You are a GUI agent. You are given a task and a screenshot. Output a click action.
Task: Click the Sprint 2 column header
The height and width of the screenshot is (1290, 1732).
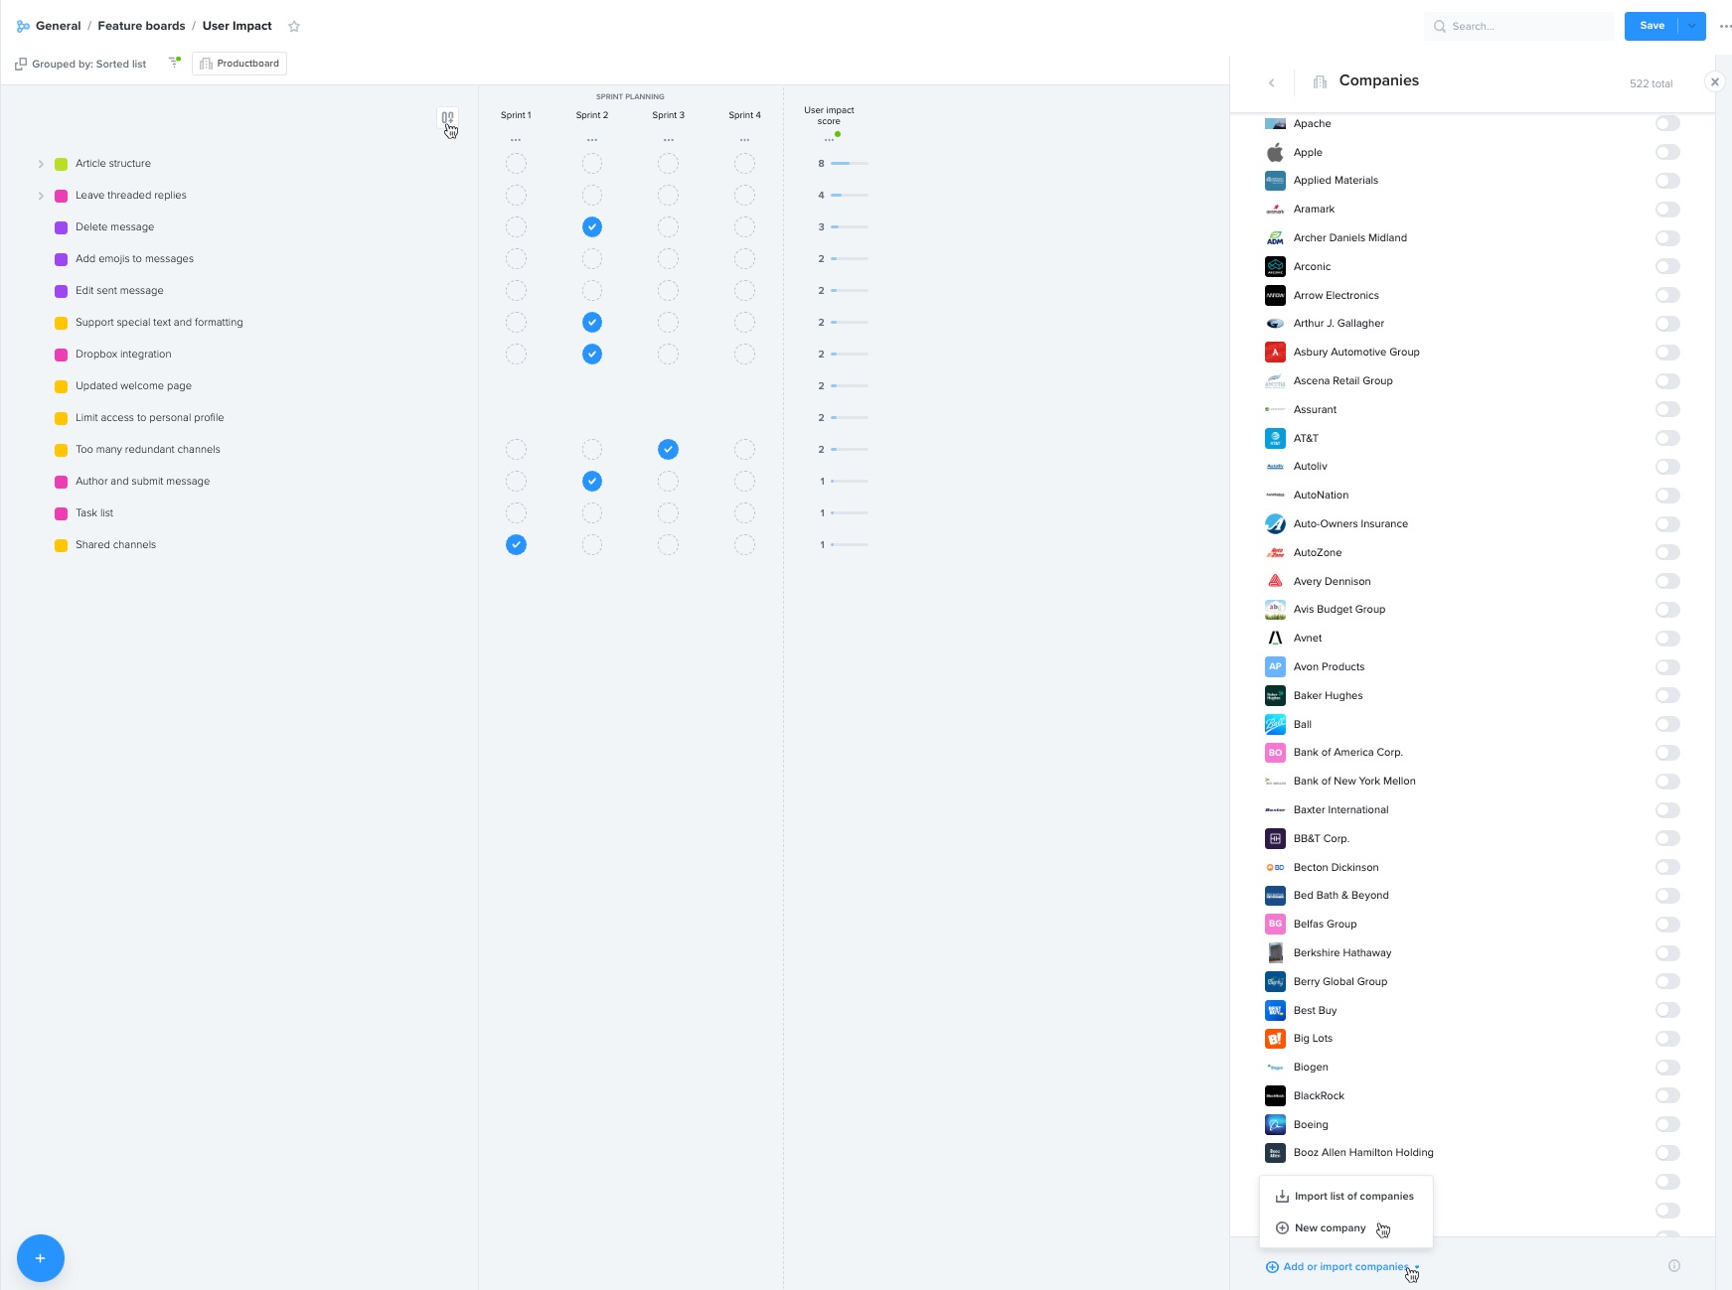point(592,115)
